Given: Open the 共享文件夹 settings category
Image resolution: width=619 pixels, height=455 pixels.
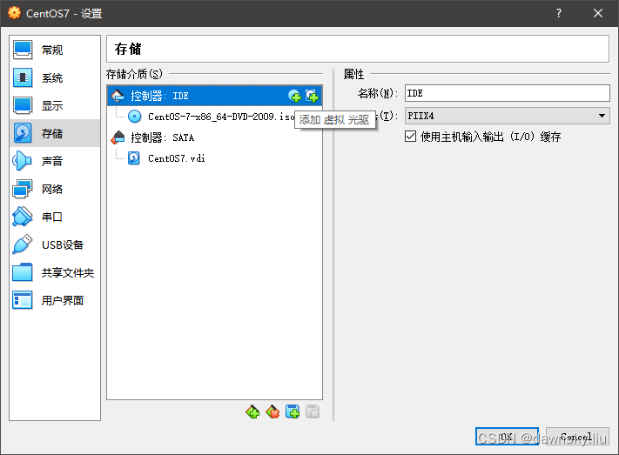Looking at the screenshot, I should (x=55, y=272).
